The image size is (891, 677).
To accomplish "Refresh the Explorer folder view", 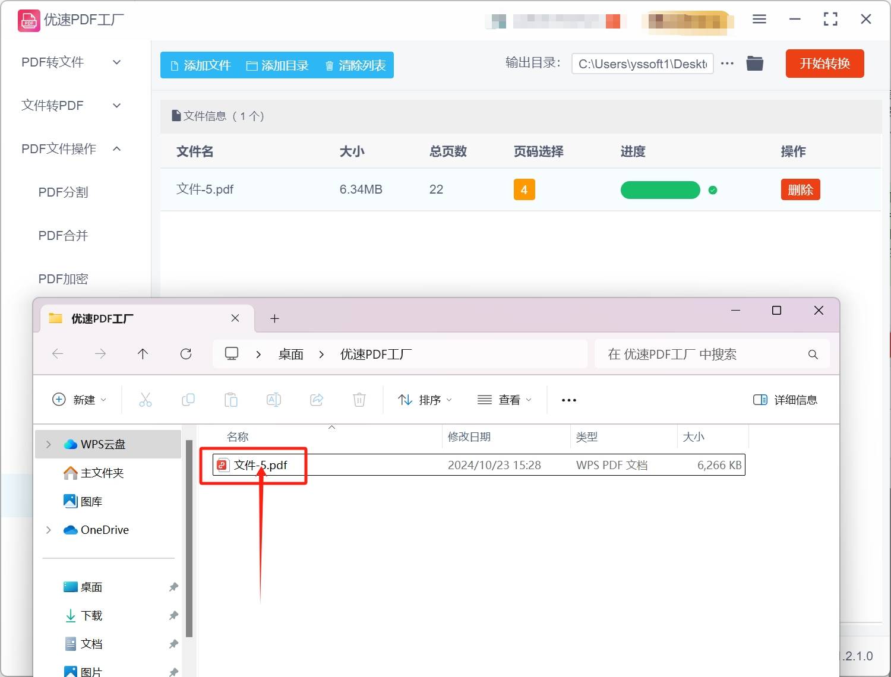I will point(185,354).
